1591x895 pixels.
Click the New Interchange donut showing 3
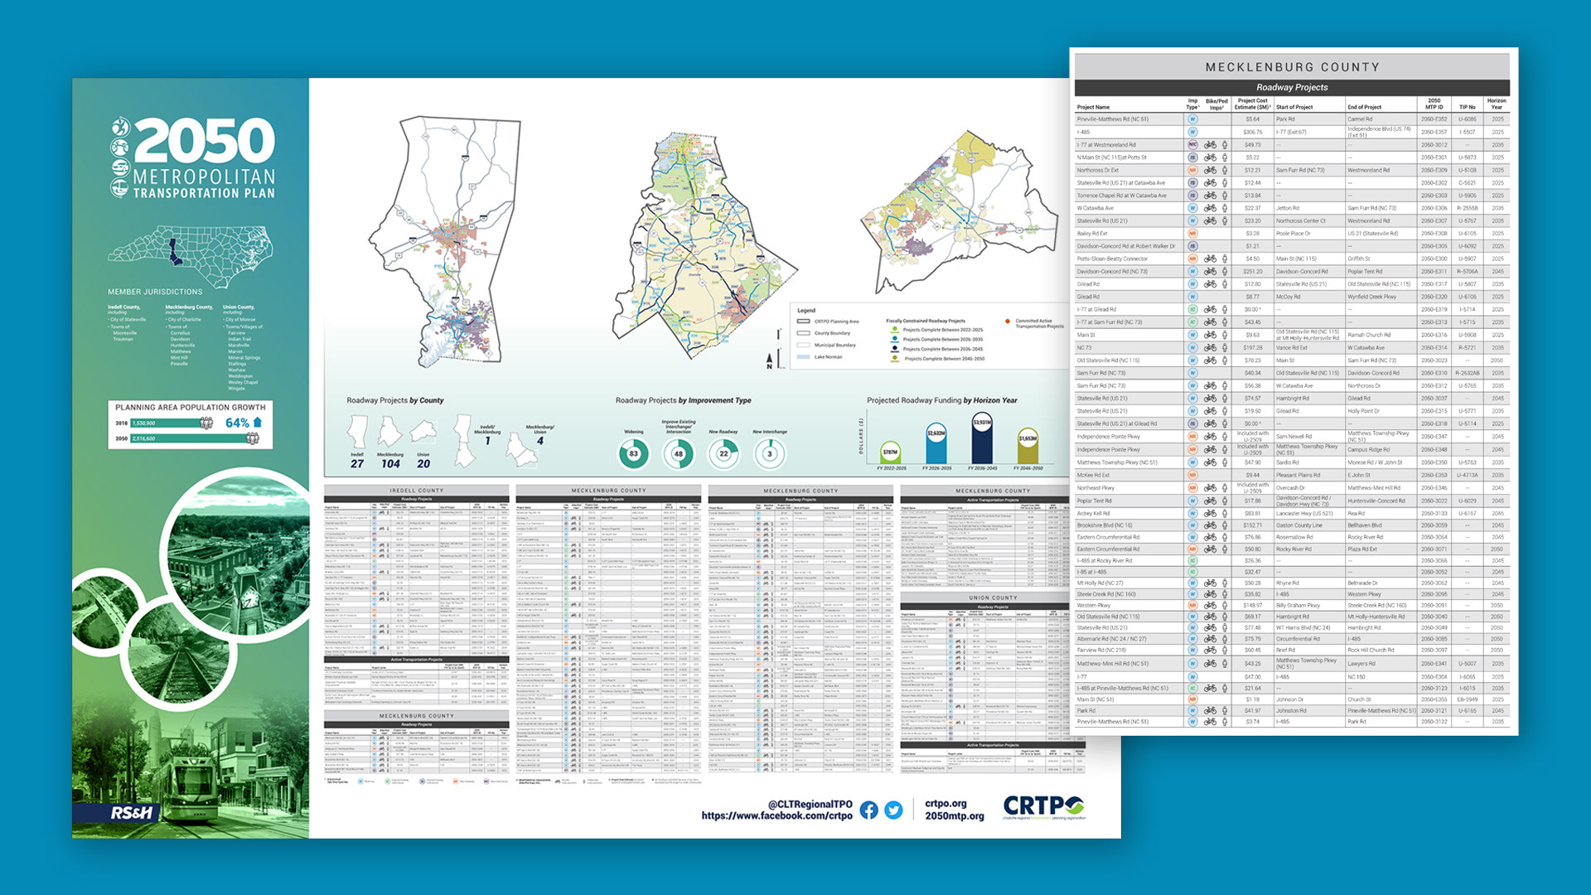coord(770,453)
